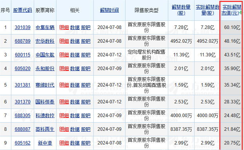This screenshot has height=150, width=244.
Task: Click stock code 301370
Action: pos(23,102)
